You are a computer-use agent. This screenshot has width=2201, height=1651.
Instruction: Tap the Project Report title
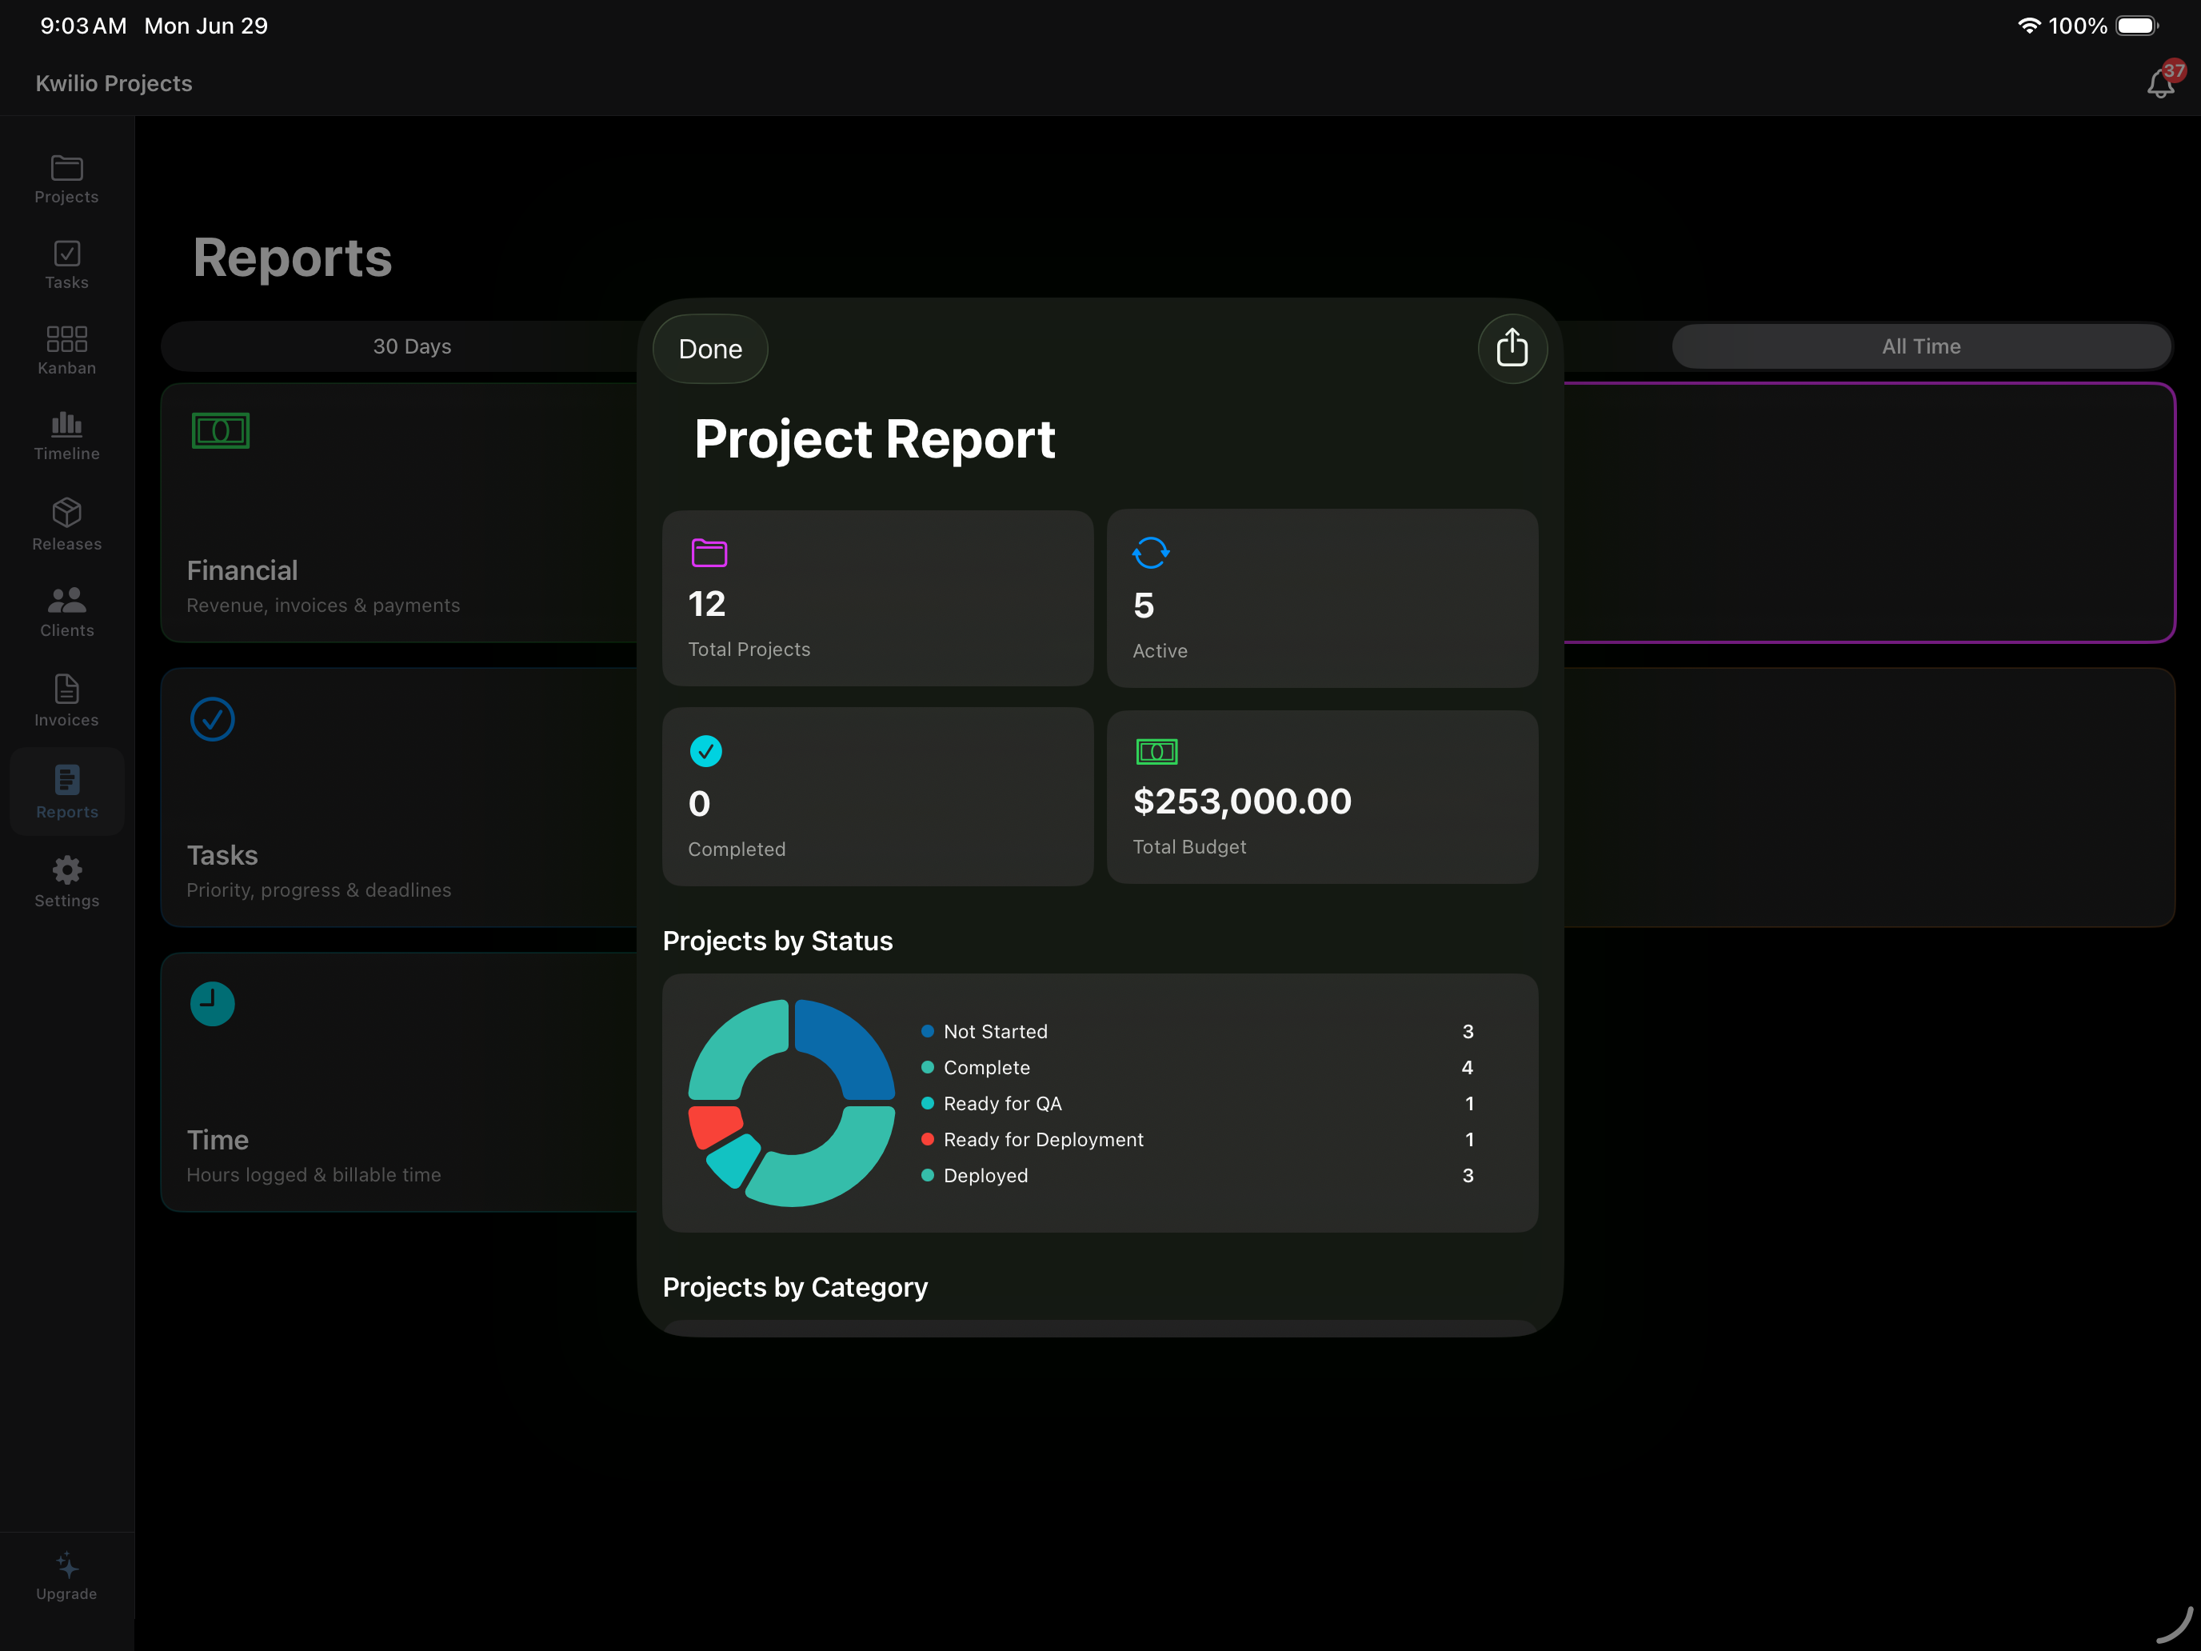[x=875, y=439]
